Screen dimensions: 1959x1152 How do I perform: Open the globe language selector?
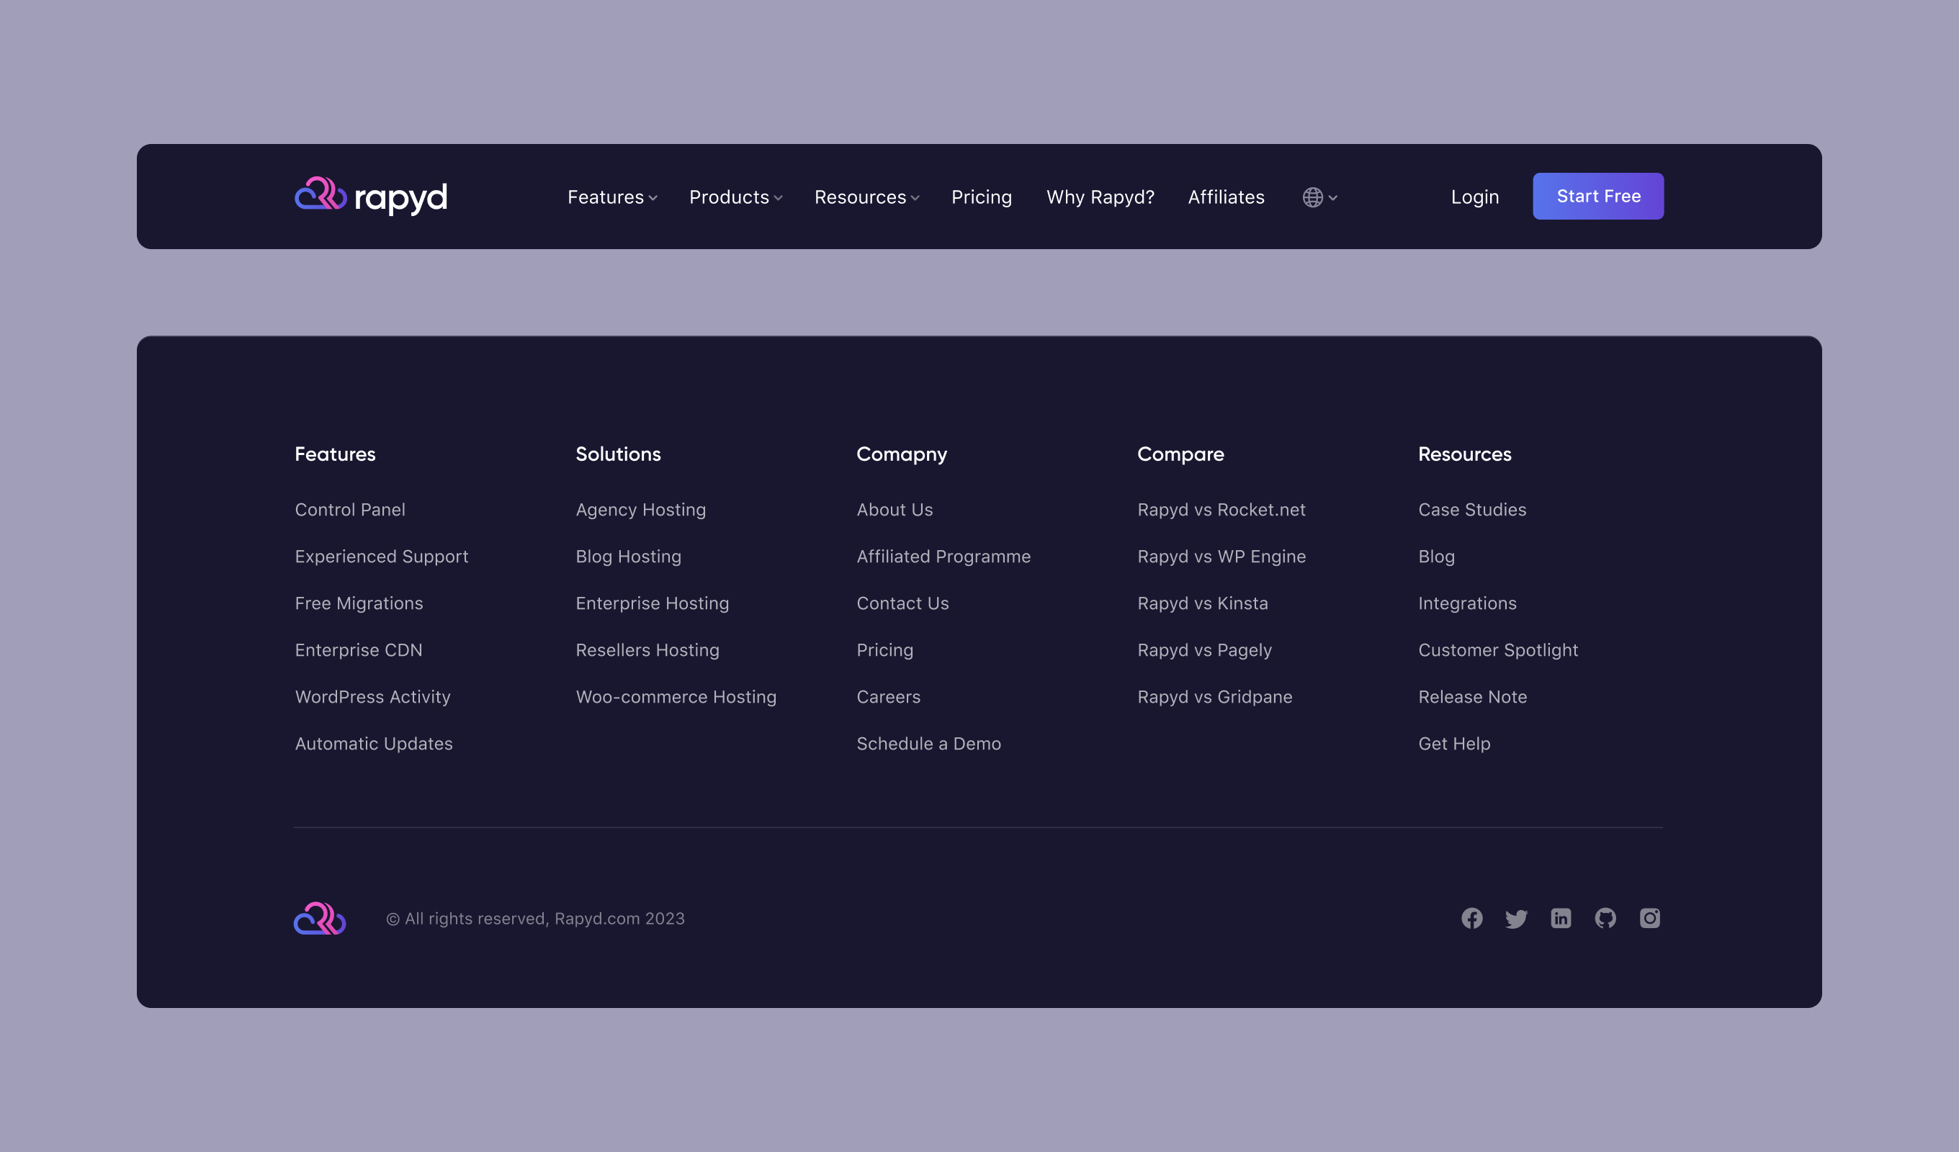1320,197
